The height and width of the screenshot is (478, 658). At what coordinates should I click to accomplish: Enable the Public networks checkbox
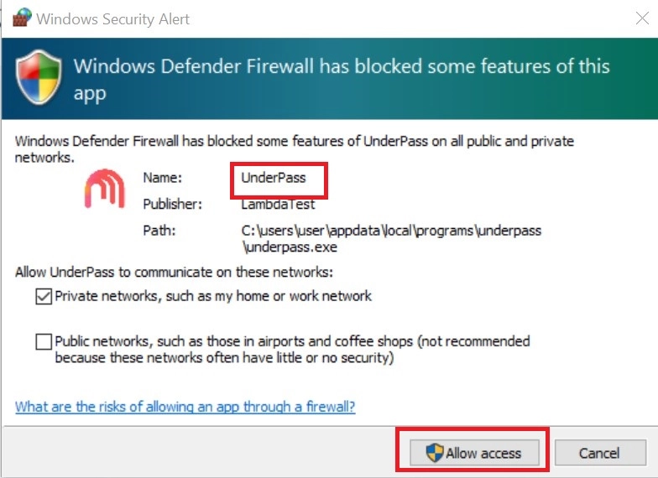[x=43, y=342]
